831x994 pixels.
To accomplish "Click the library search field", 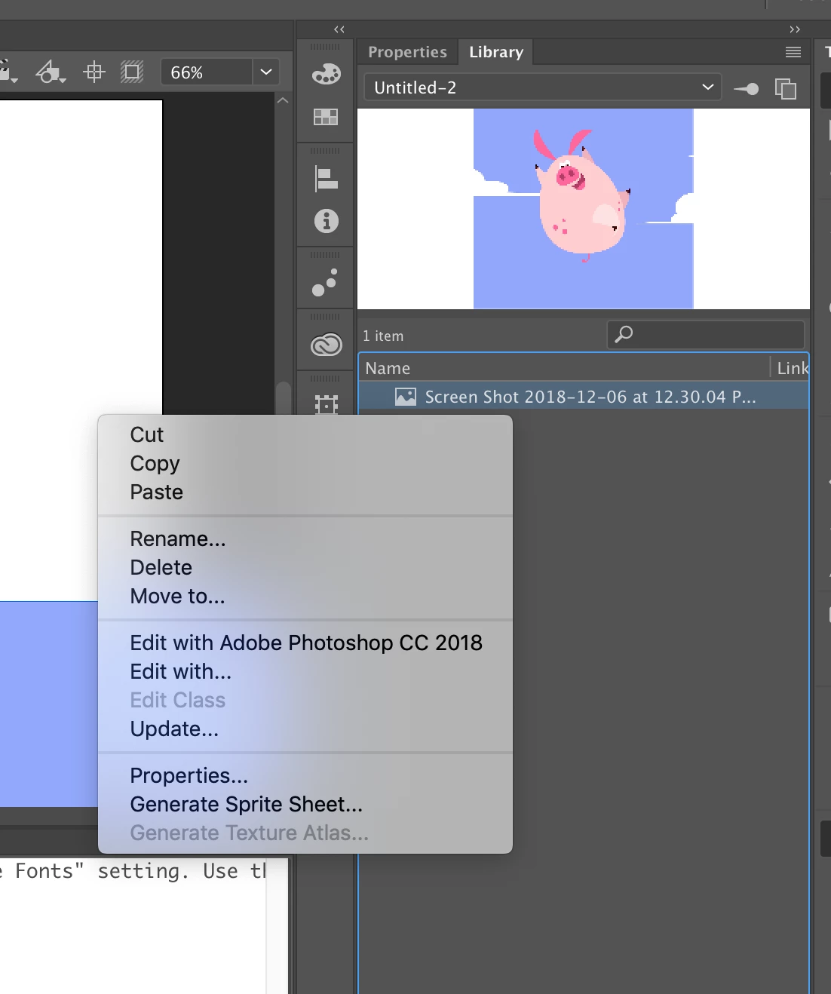I will (706, 335).
